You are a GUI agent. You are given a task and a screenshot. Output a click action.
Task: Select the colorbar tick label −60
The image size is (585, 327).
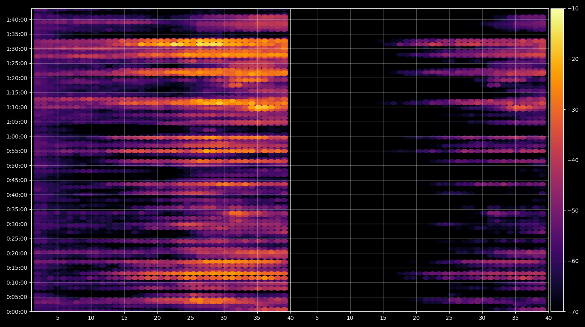(573, 261)
